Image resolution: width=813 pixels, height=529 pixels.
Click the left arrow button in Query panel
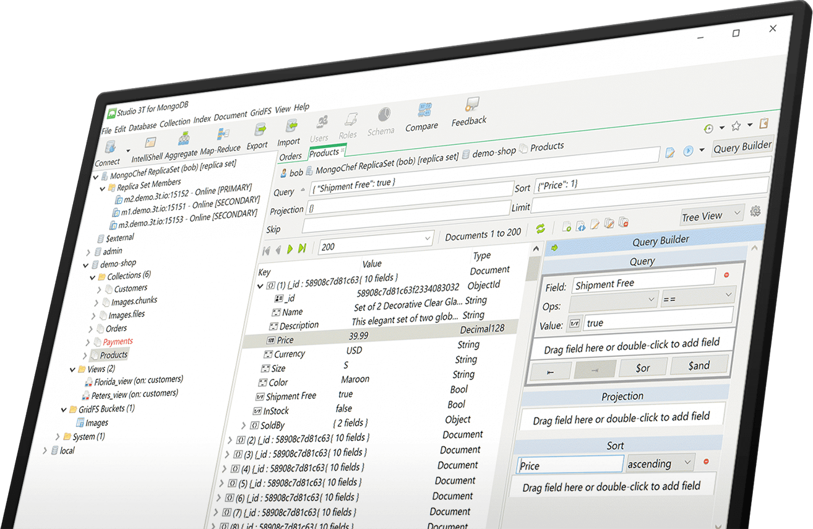550,371
